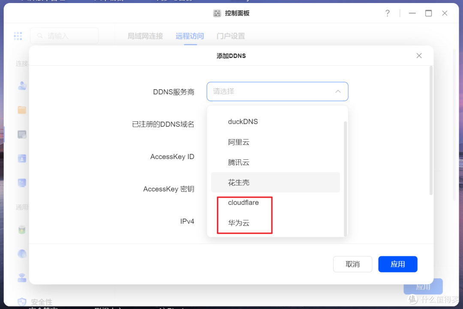Click the search magnifier icon
463x309 pixels.
pyautogui.click(x=40, y=36)
